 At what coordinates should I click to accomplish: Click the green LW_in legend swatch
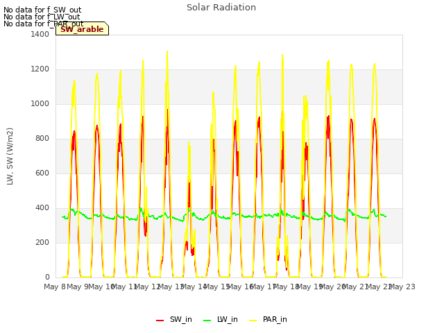207,321
